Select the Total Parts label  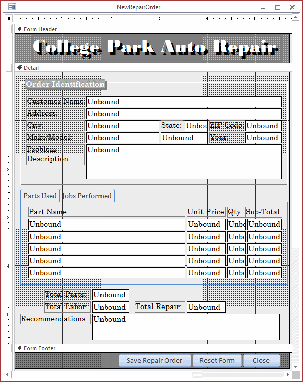click(68, 295)
